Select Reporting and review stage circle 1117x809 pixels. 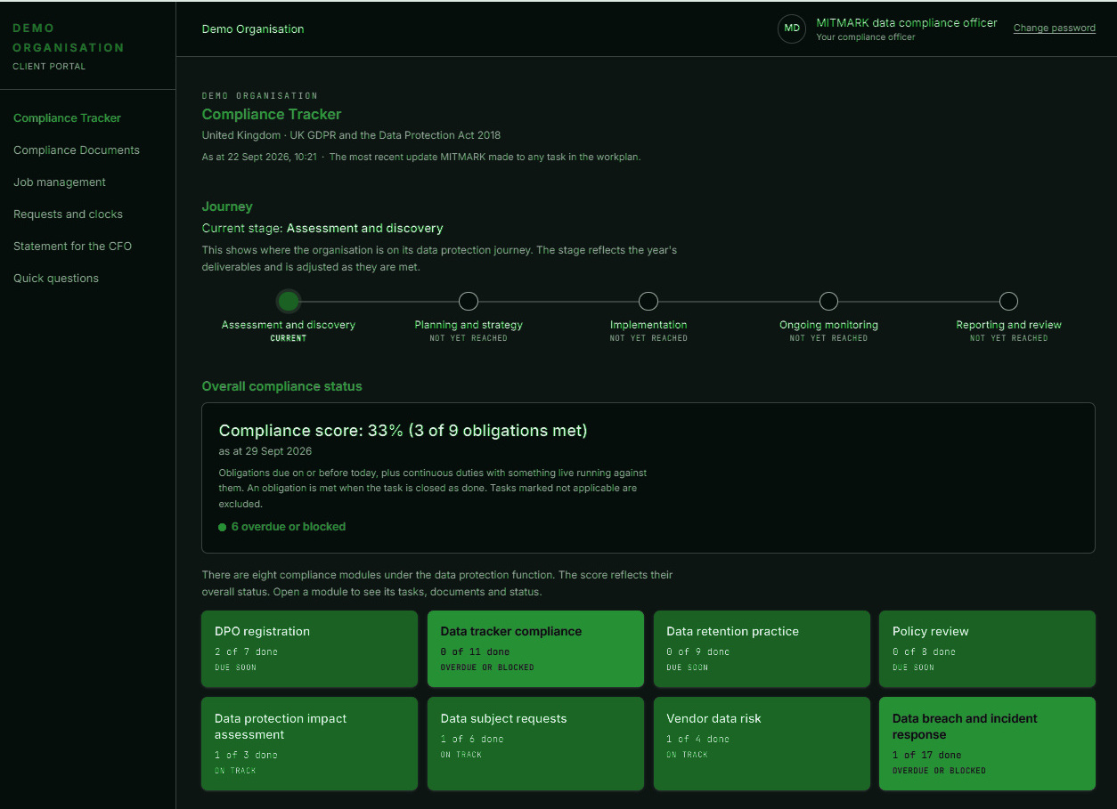click(x=1008, y=301)
